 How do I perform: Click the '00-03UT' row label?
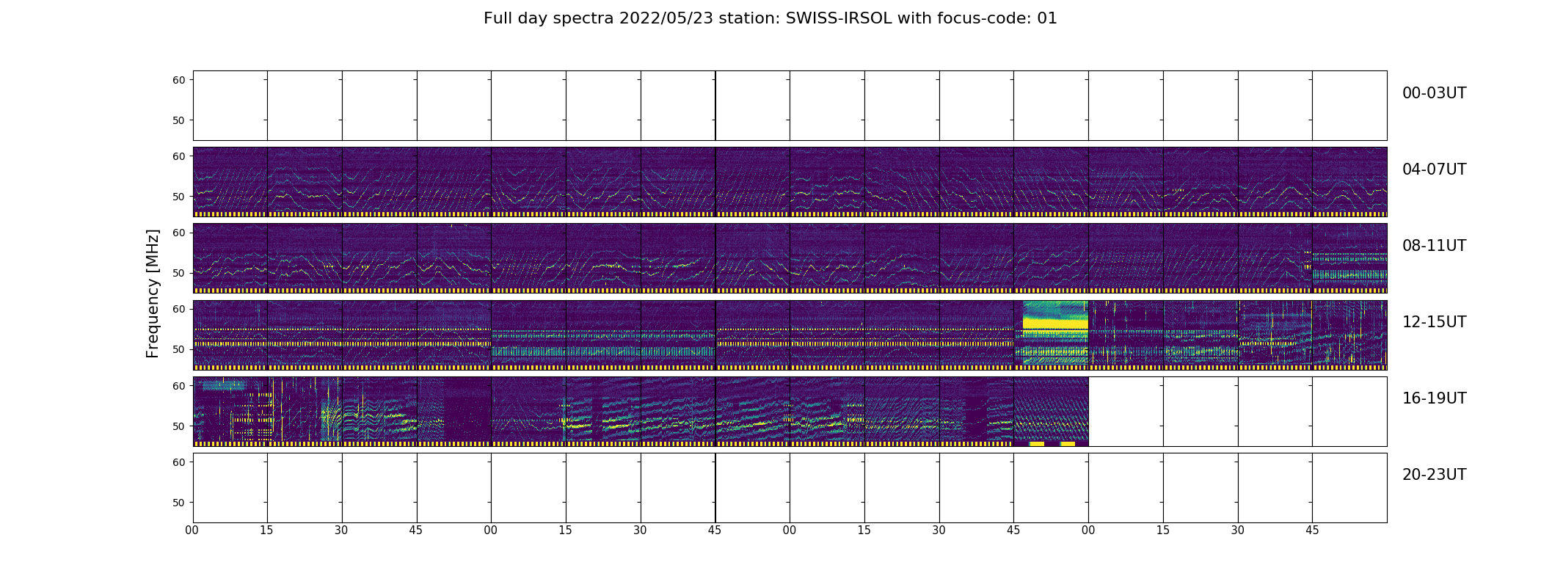(x=1434, y=93)
